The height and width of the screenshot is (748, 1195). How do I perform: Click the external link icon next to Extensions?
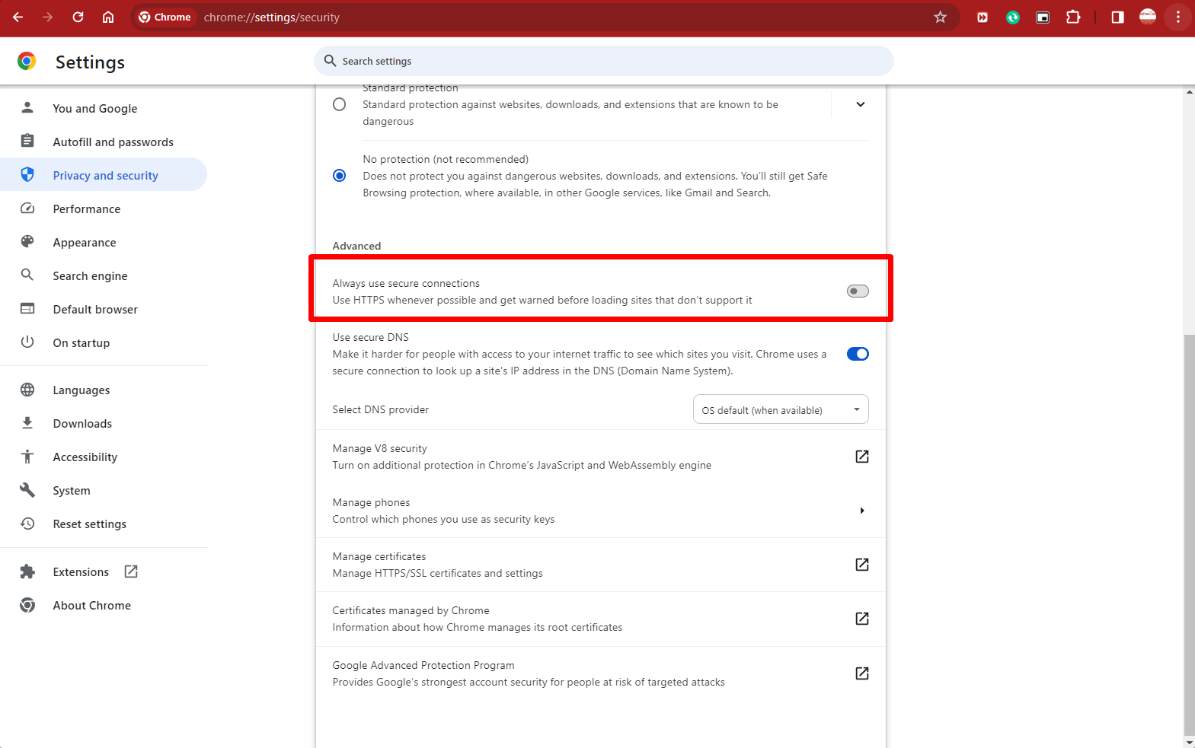(x=131, y=571)
